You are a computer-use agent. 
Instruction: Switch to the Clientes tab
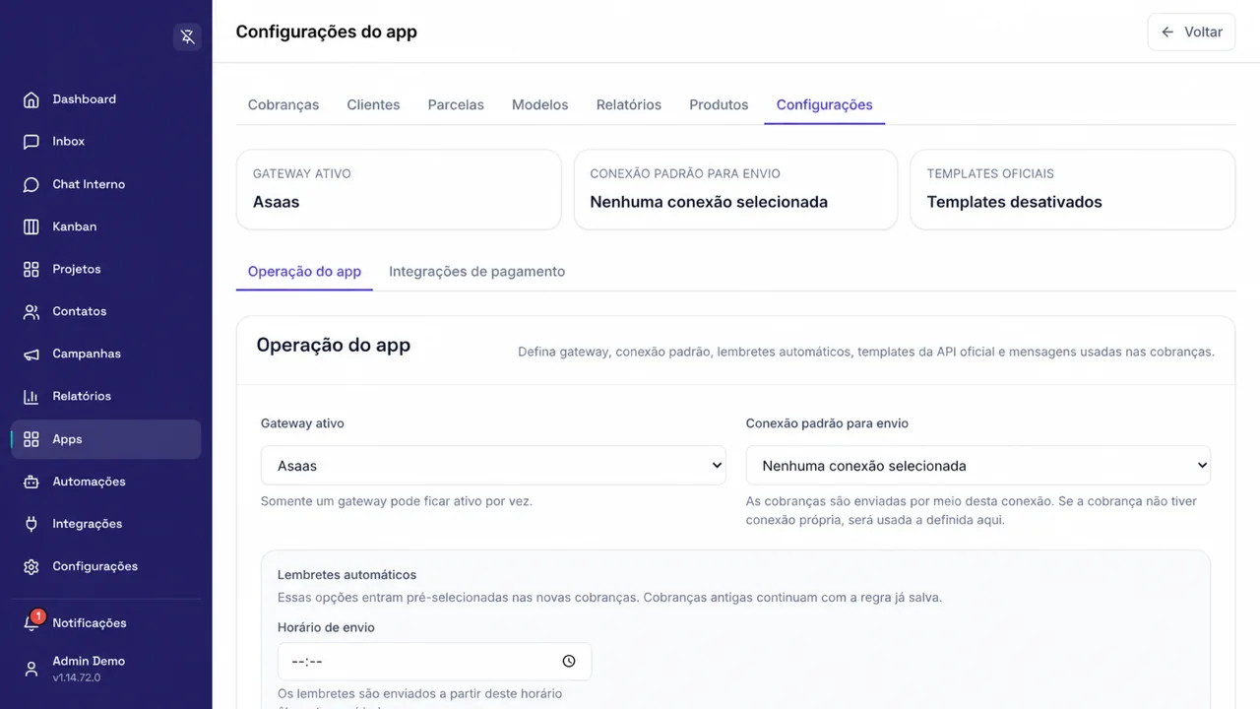coord(373,104)
